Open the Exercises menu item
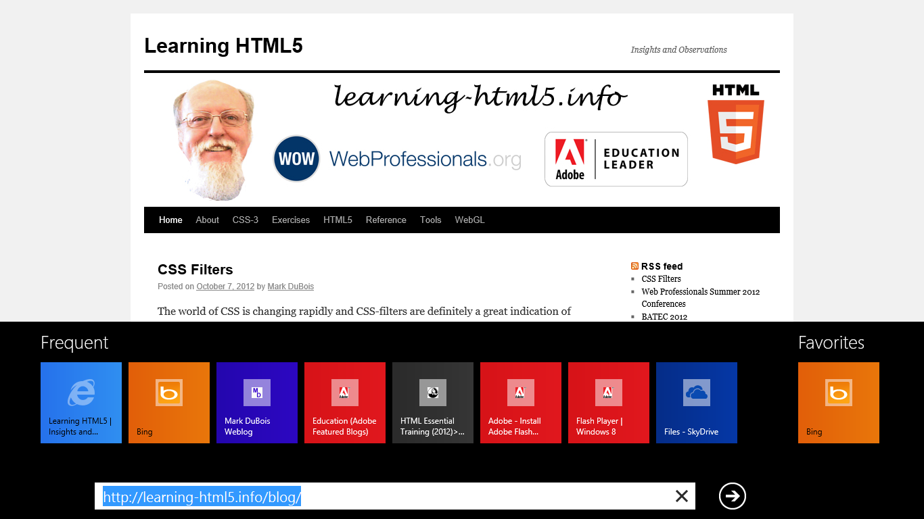 [291, 220]
